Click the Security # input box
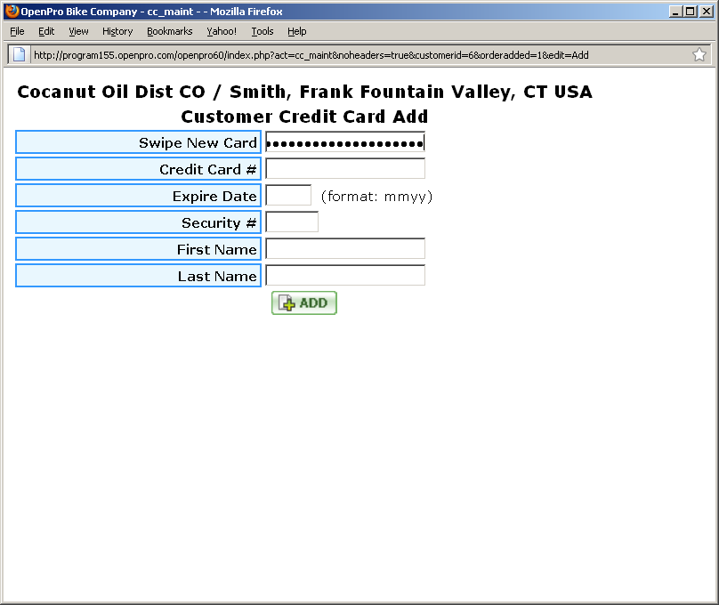Viewport: 719px width, 605px height. (x=292, y=222)
